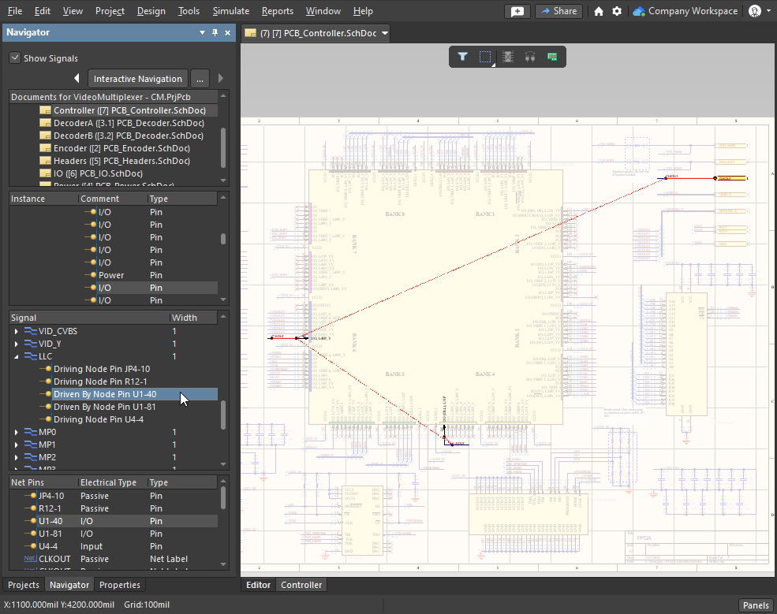Click the plug connectors toolbar icon

point(530,57)
